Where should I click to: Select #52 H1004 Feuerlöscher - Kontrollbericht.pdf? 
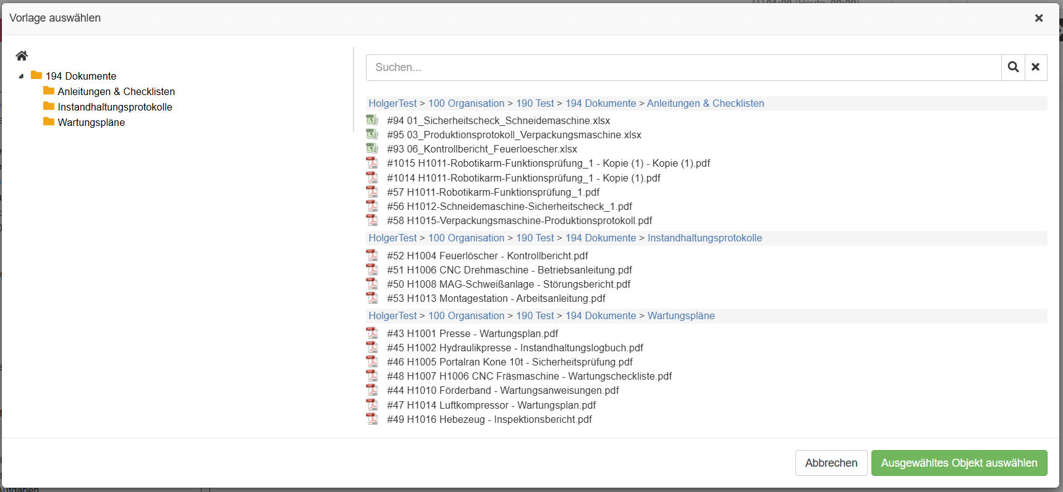click(487, 256)
